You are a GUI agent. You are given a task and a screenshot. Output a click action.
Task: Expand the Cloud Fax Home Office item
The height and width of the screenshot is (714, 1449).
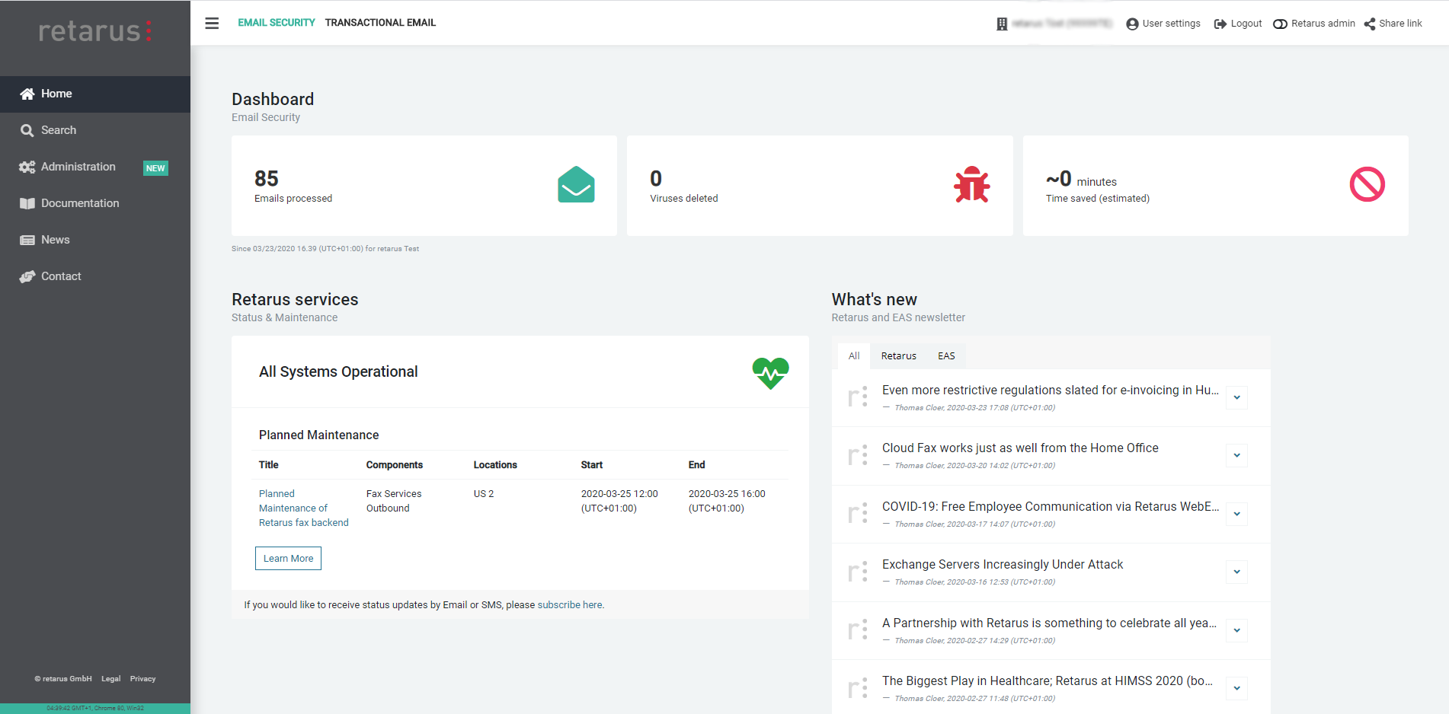coord(1236,455)
